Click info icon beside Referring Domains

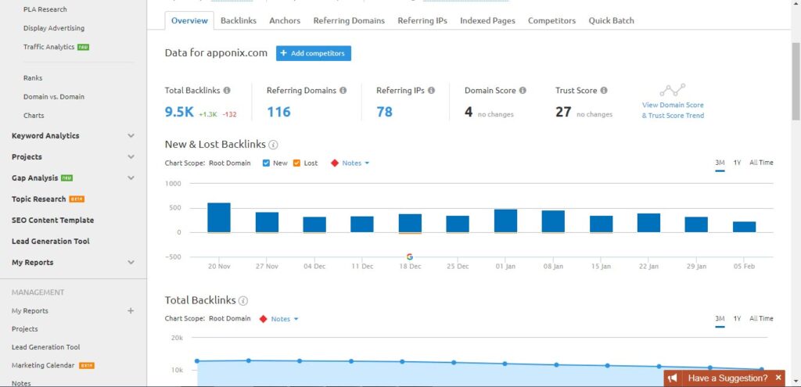[343, 91]
